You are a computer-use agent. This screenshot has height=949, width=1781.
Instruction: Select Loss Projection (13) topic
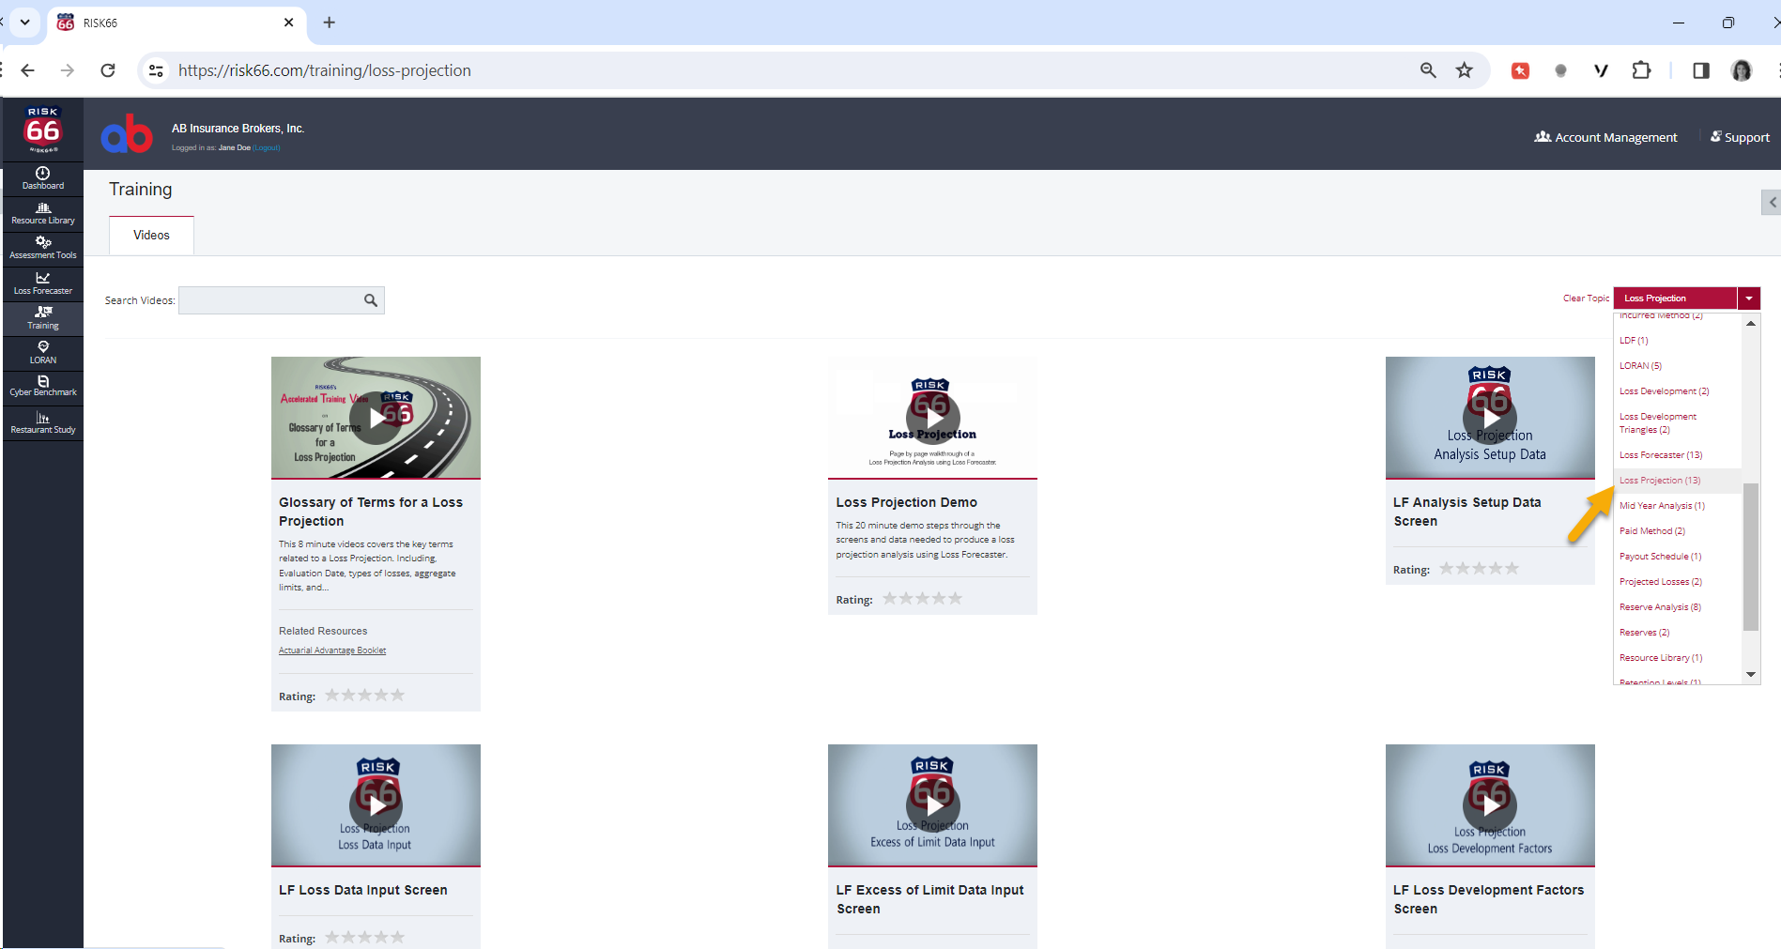tap(1659, 481)
